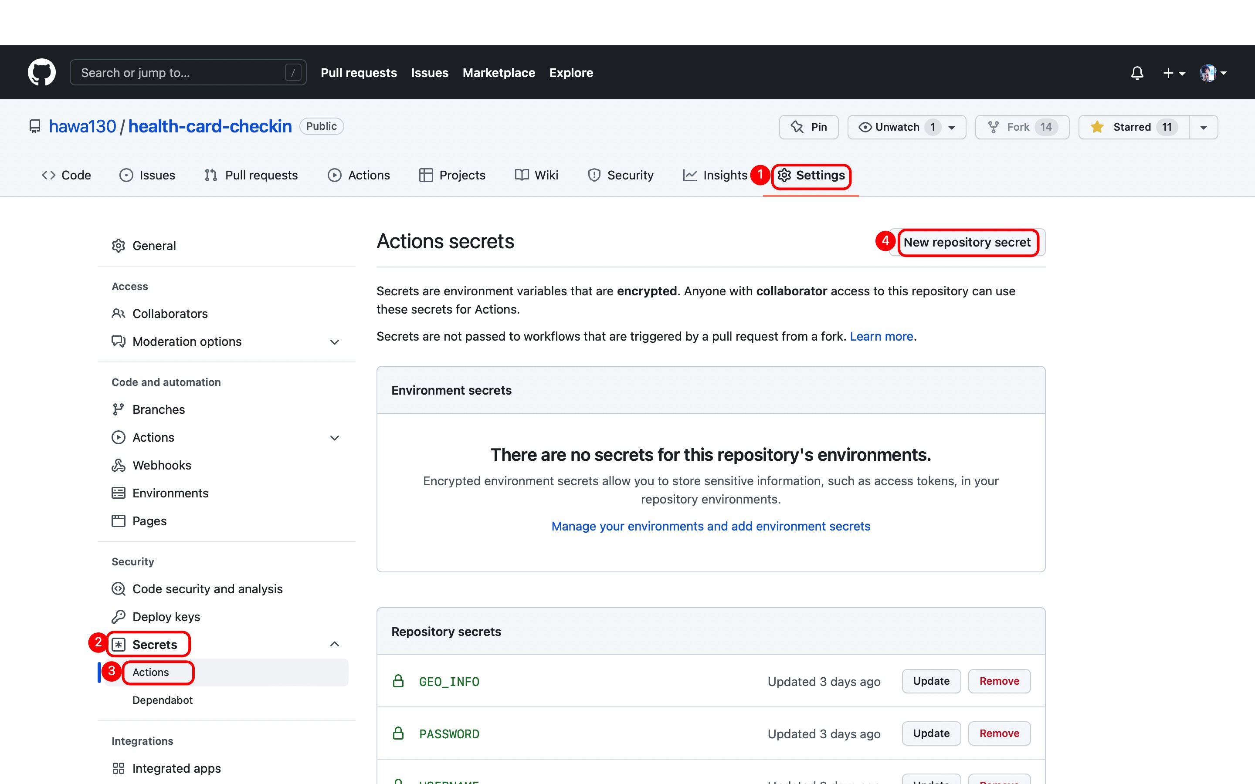Viewport: 1255px width, 784px height.
Task: Open Deploy keys settings
Action: 156,617
